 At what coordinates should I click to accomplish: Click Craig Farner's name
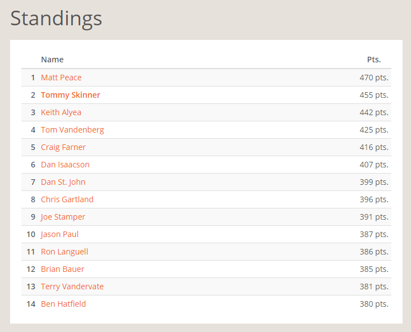tap(63, 147)
